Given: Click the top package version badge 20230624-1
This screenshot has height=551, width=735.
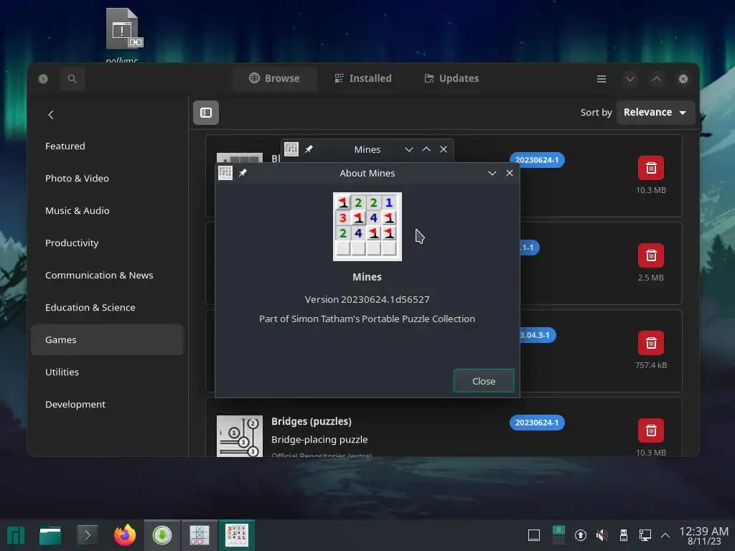Looking at the screenshot, I should (537, 160).
